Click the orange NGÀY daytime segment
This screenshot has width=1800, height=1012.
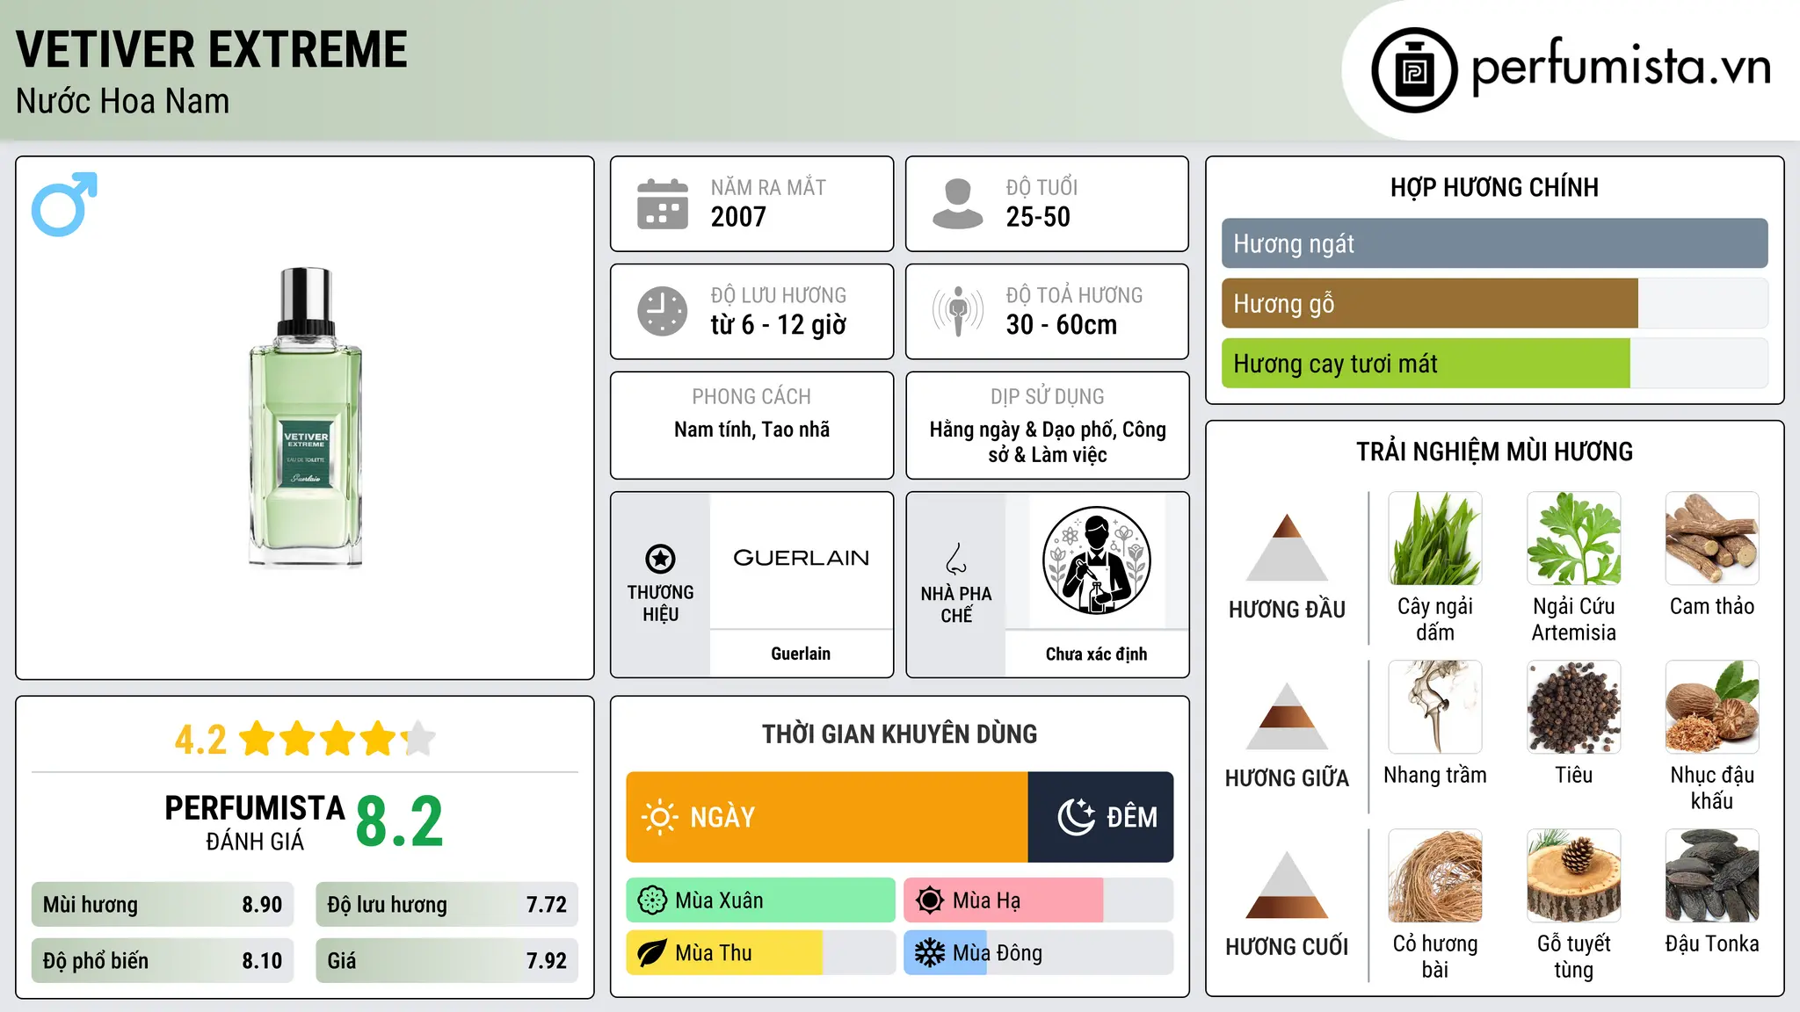pyautogui.click(x=827, y=817)
